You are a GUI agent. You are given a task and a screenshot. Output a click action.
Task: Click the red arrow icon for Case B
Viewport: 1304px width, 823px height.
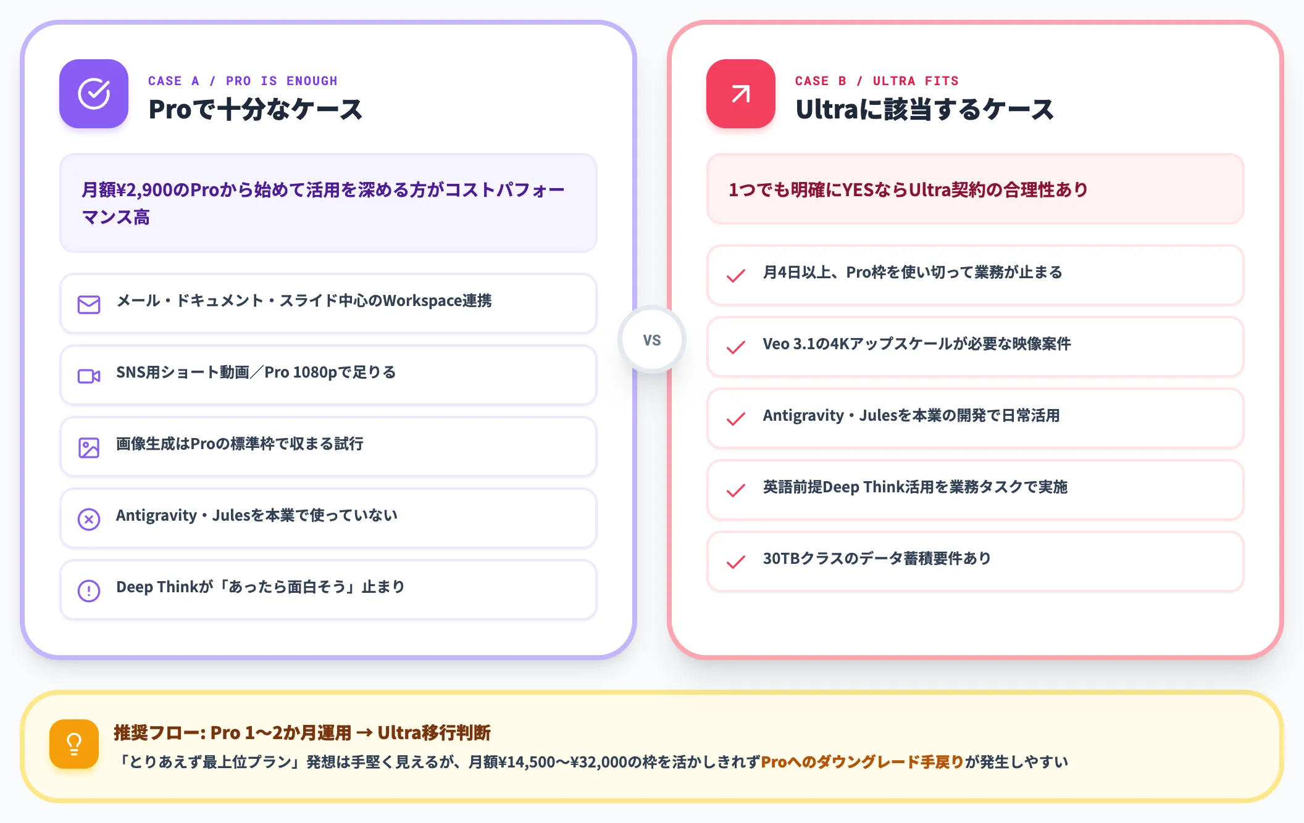coord(741,94)
